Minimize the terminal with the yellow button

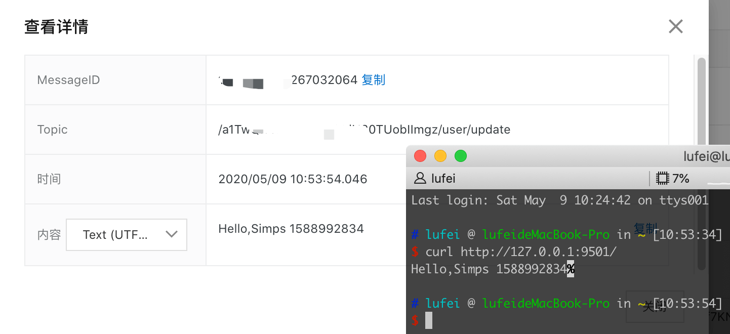(x=440, y=156)
